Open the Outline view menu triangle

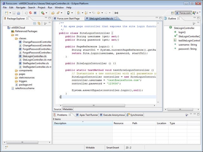coord(198,23)
